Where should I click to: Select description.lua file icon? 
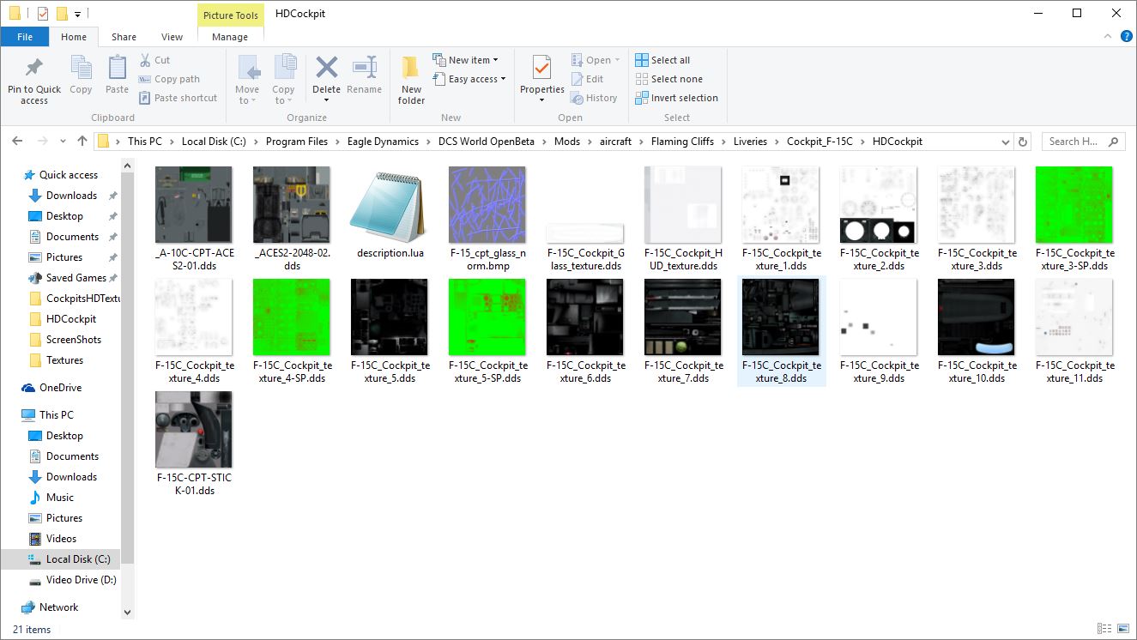point(390,205)
